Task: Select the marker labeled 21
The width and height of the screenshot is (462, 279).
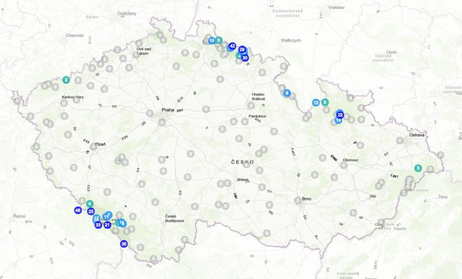Action: [107, 225]
